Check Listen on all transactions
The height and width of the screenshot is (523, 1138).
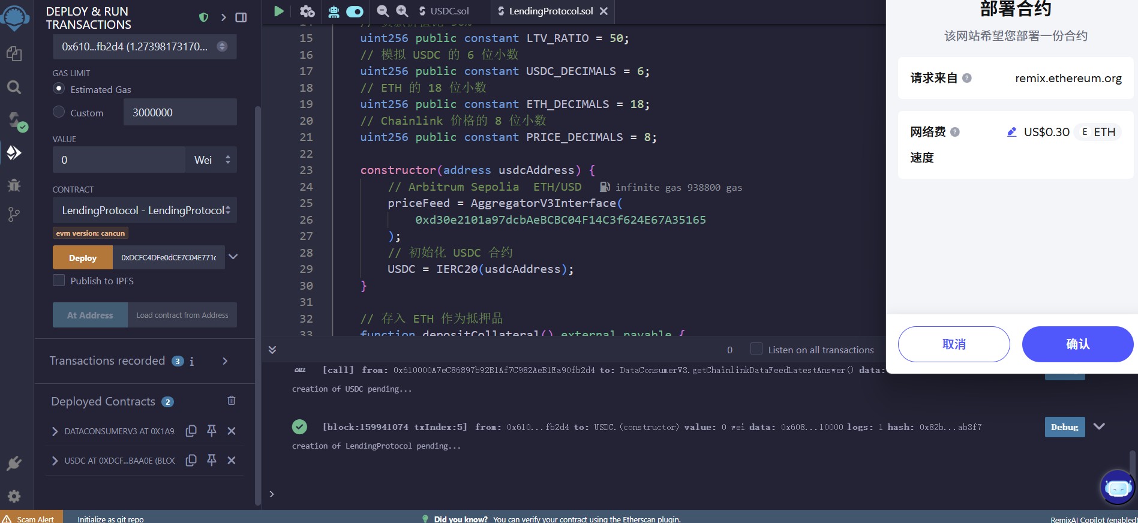tap(756, 348)
